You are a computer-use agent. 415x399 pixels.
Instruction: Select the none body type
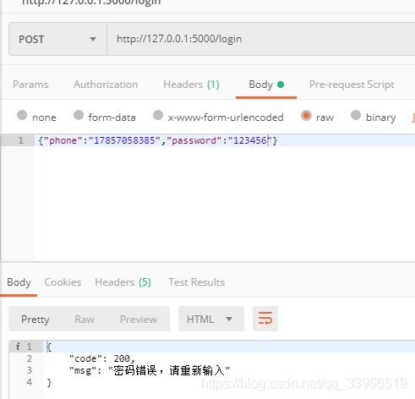pyautogui.click(x=36, y=117)
